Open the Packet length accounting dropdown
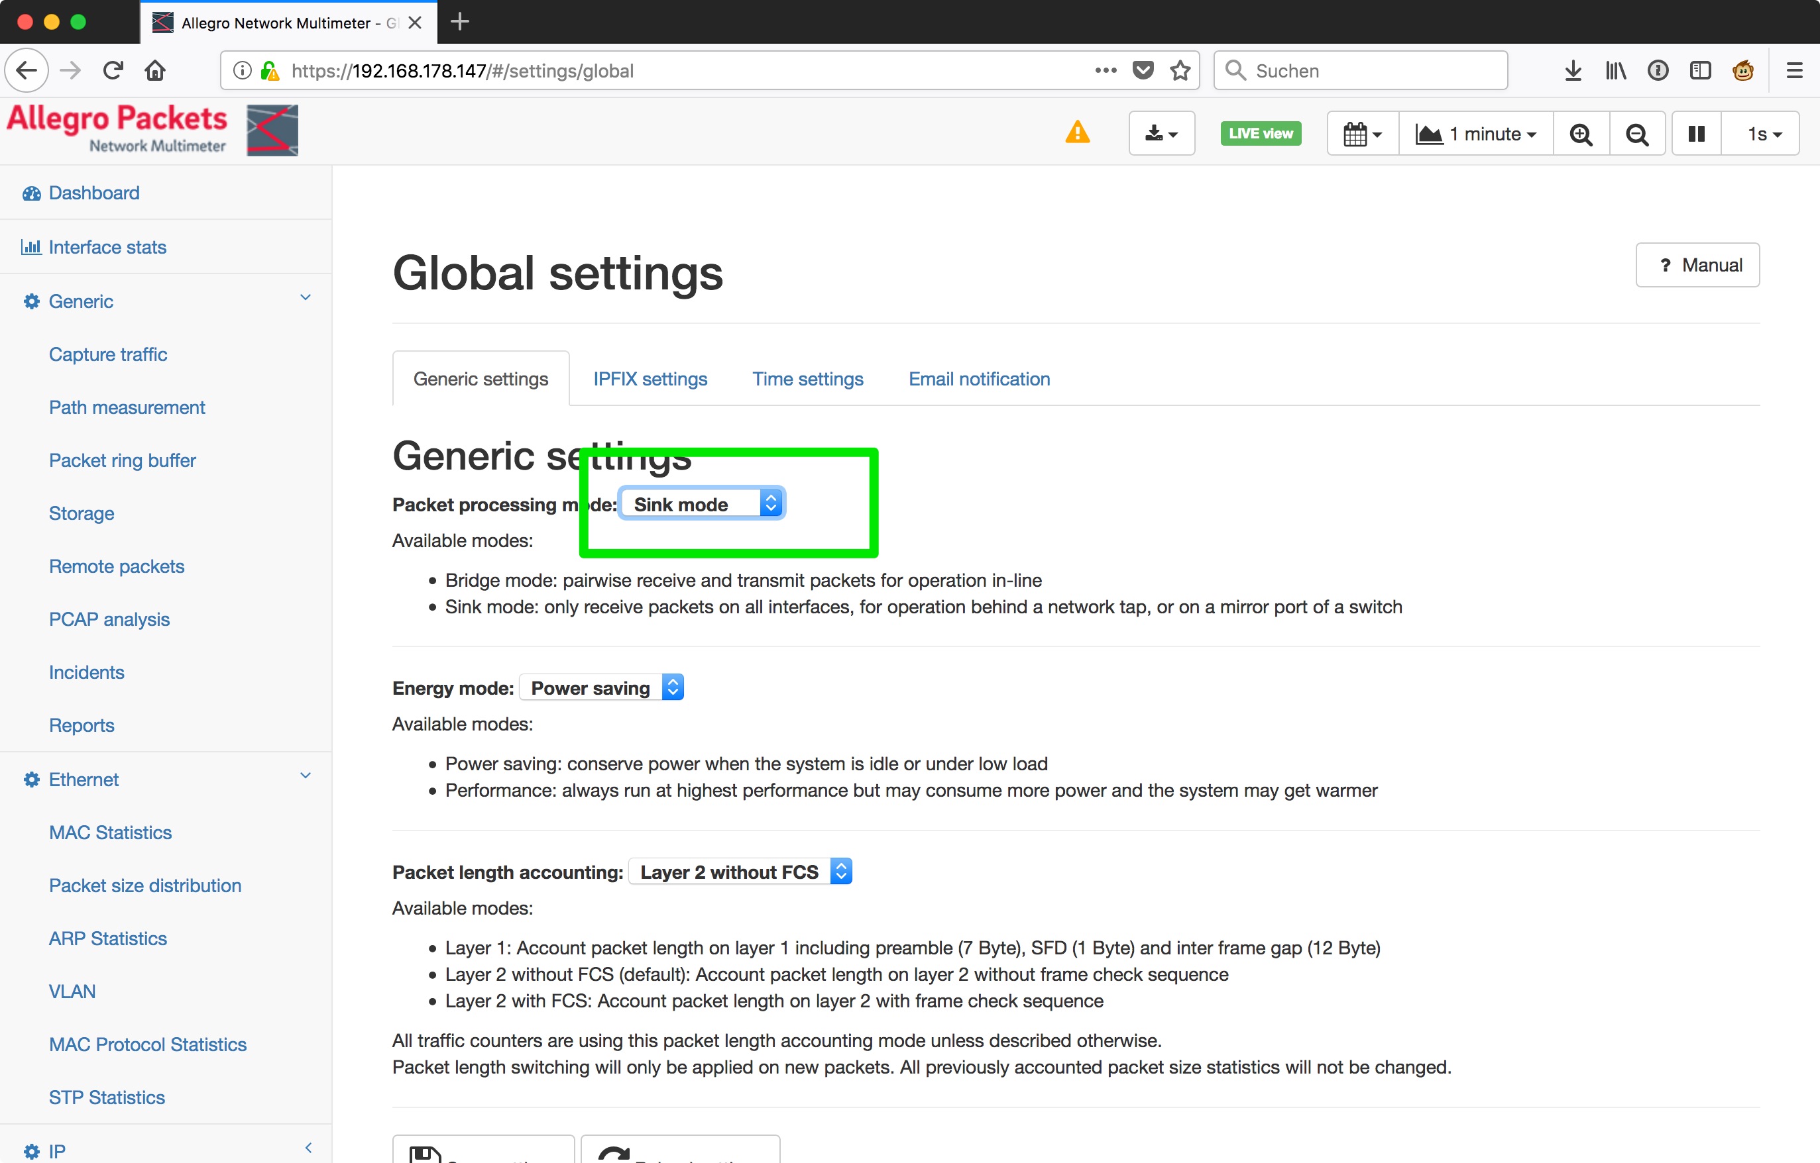Viewport: 1820px width, 1163px height. (739, 872)
